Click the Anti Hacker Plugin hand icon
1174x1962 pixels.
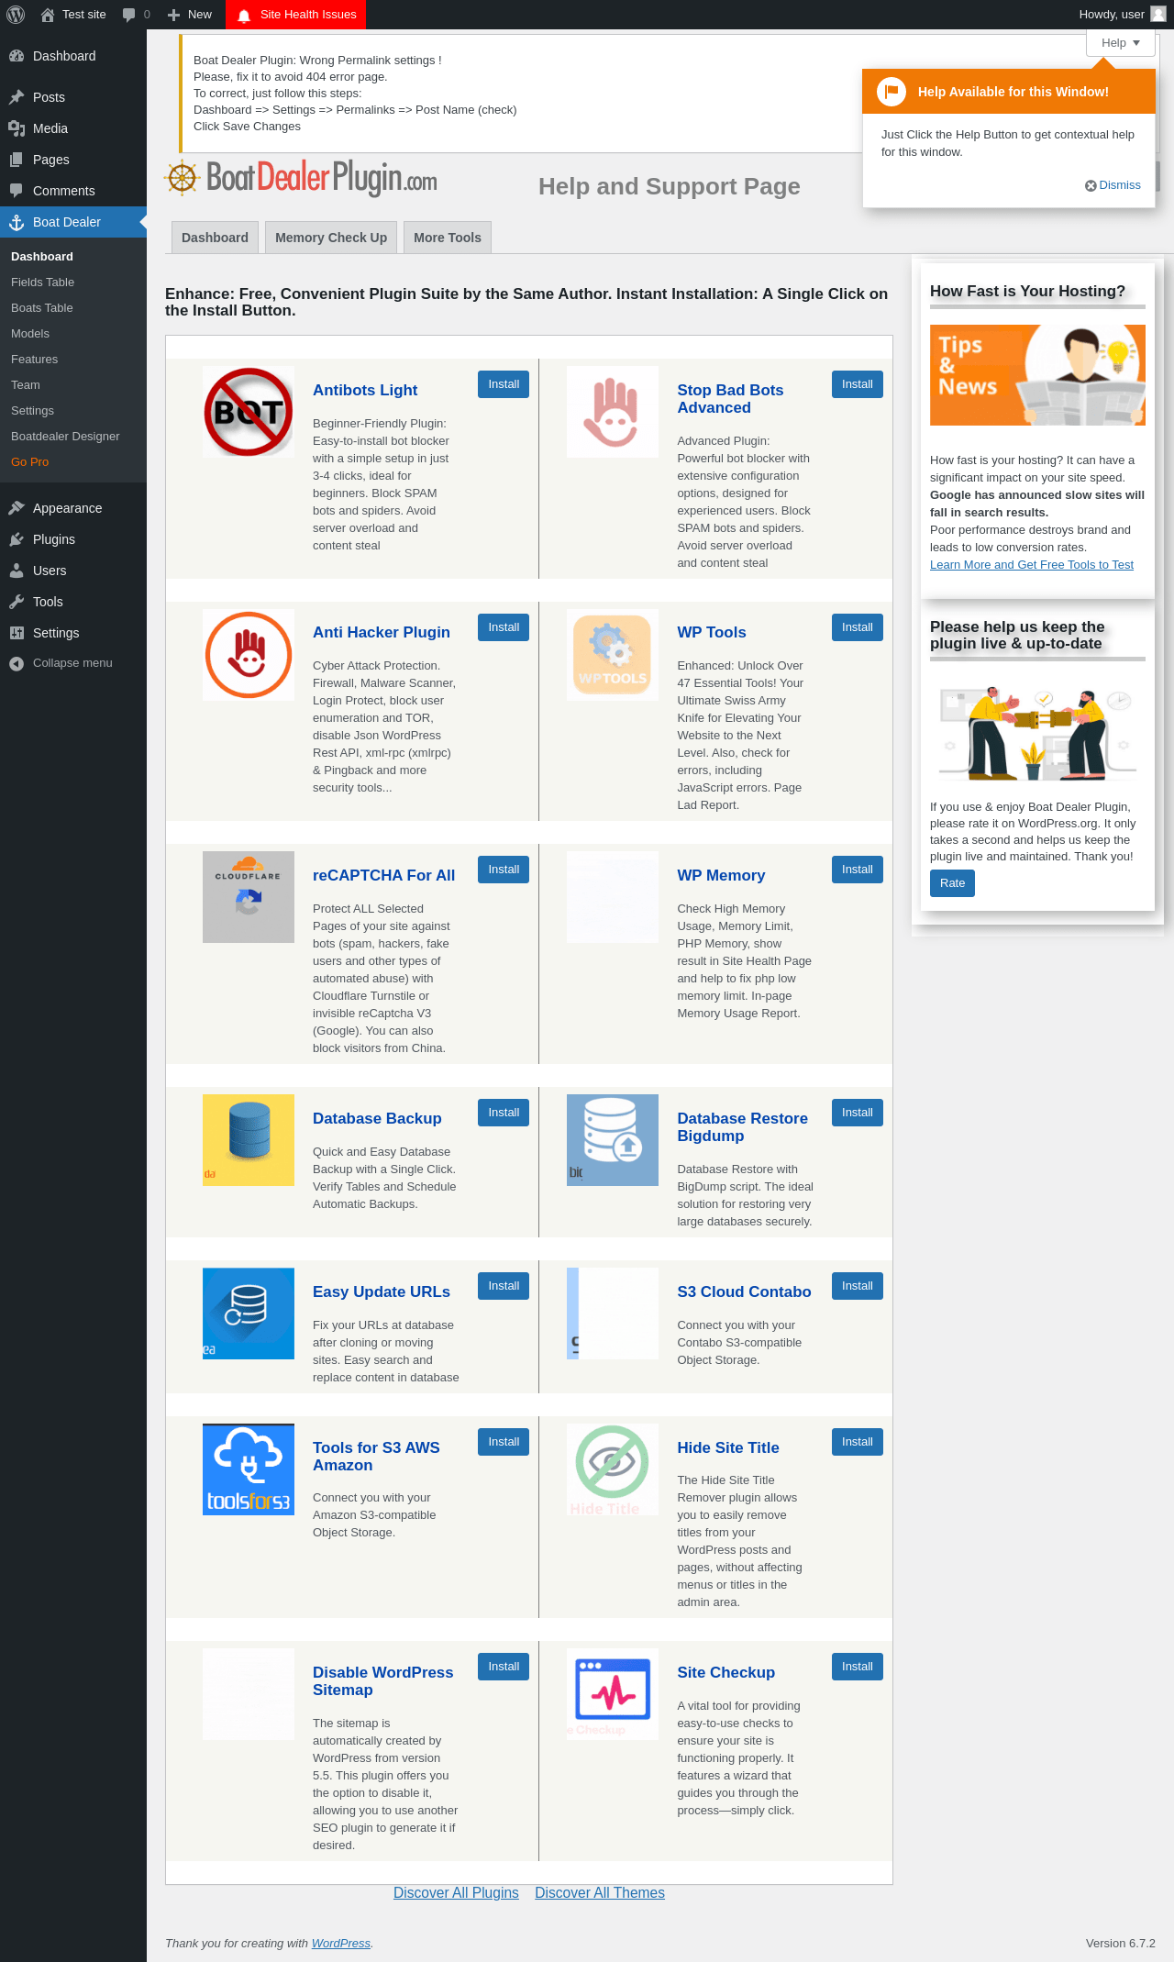249,655
